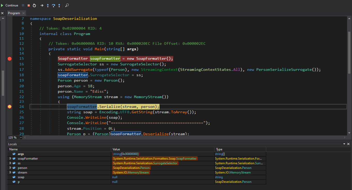This screenshot has width=352, height=190.
Task: Click the person variable cube icon
Action: point(14,168)
